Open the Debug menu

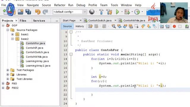(81, 5)
